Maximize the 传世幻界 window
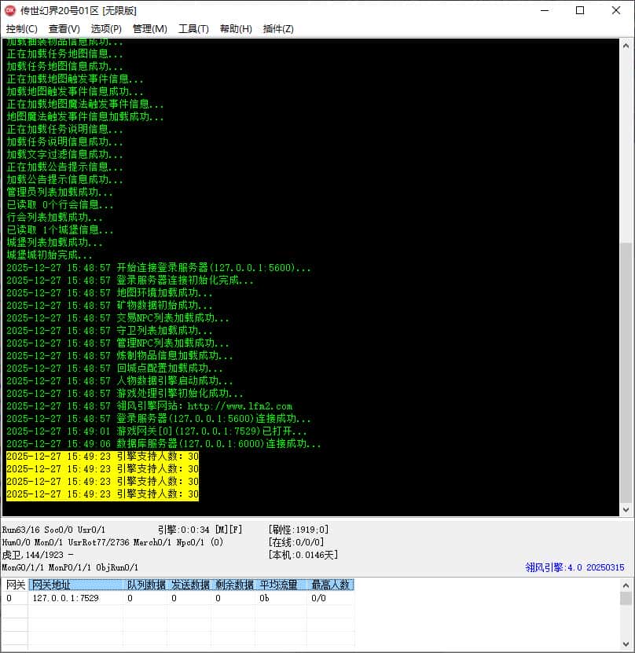 click(580, 10)
